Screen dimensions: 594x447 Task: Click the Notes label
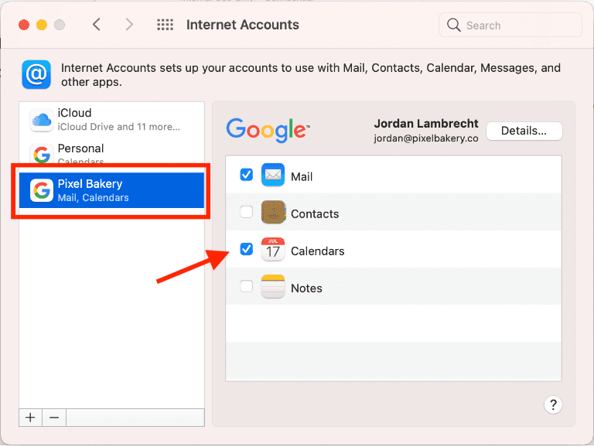point(306,288)
